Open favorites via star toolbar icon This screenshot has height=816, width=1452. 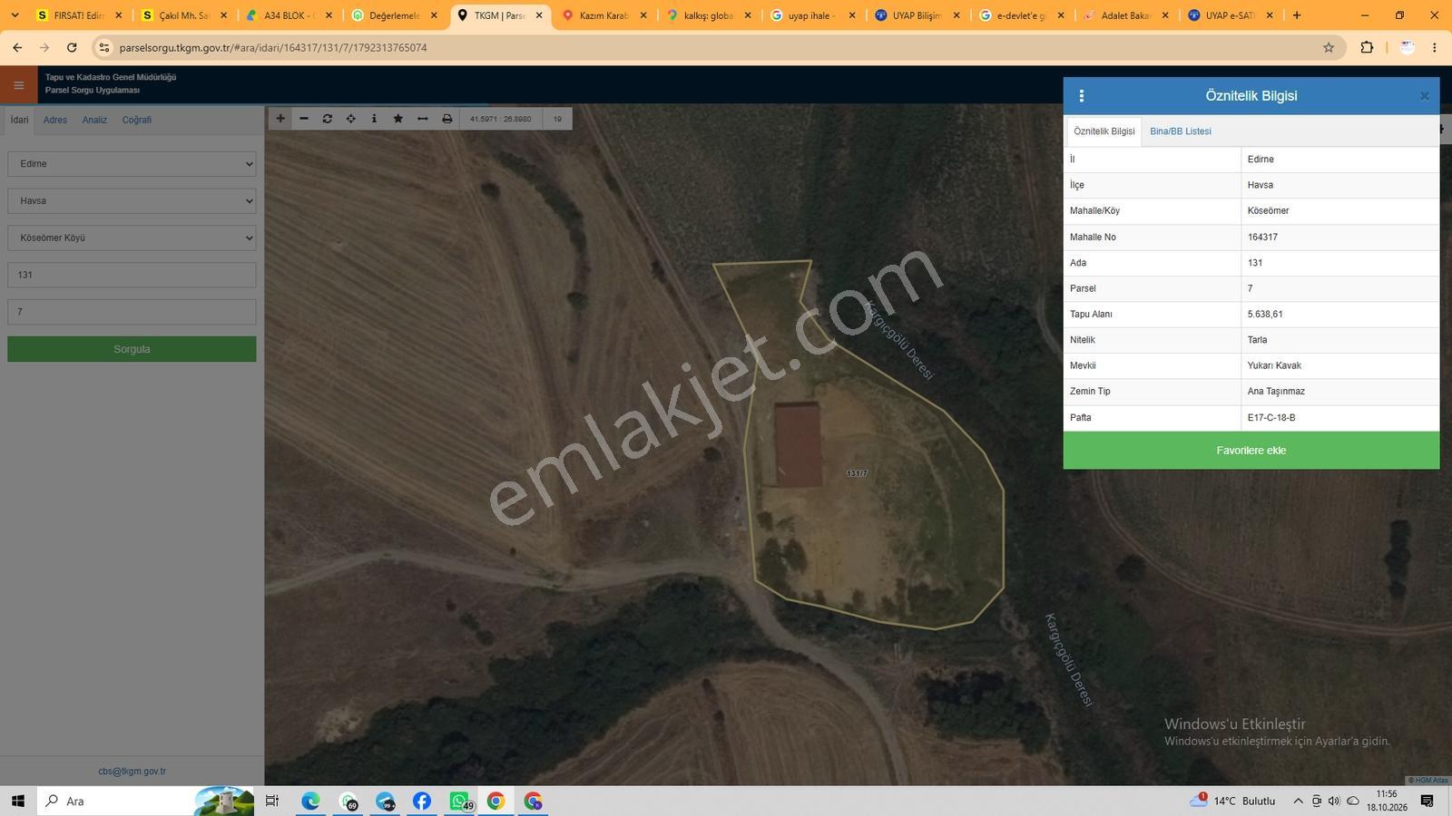[397, 119]
